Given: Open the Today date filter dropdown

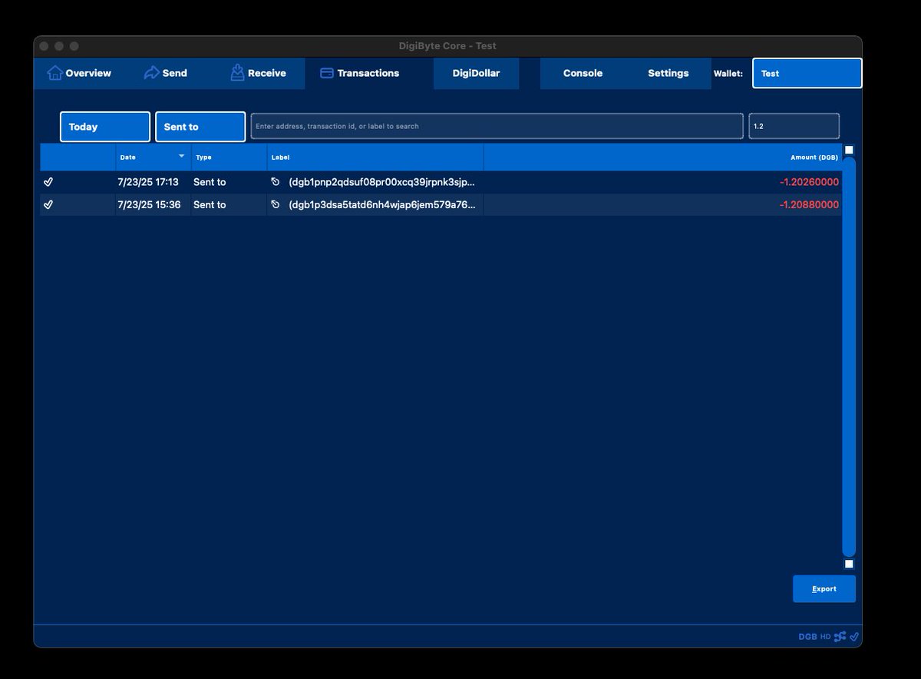Looking at the screenshot, I should [x=105, y=127].
